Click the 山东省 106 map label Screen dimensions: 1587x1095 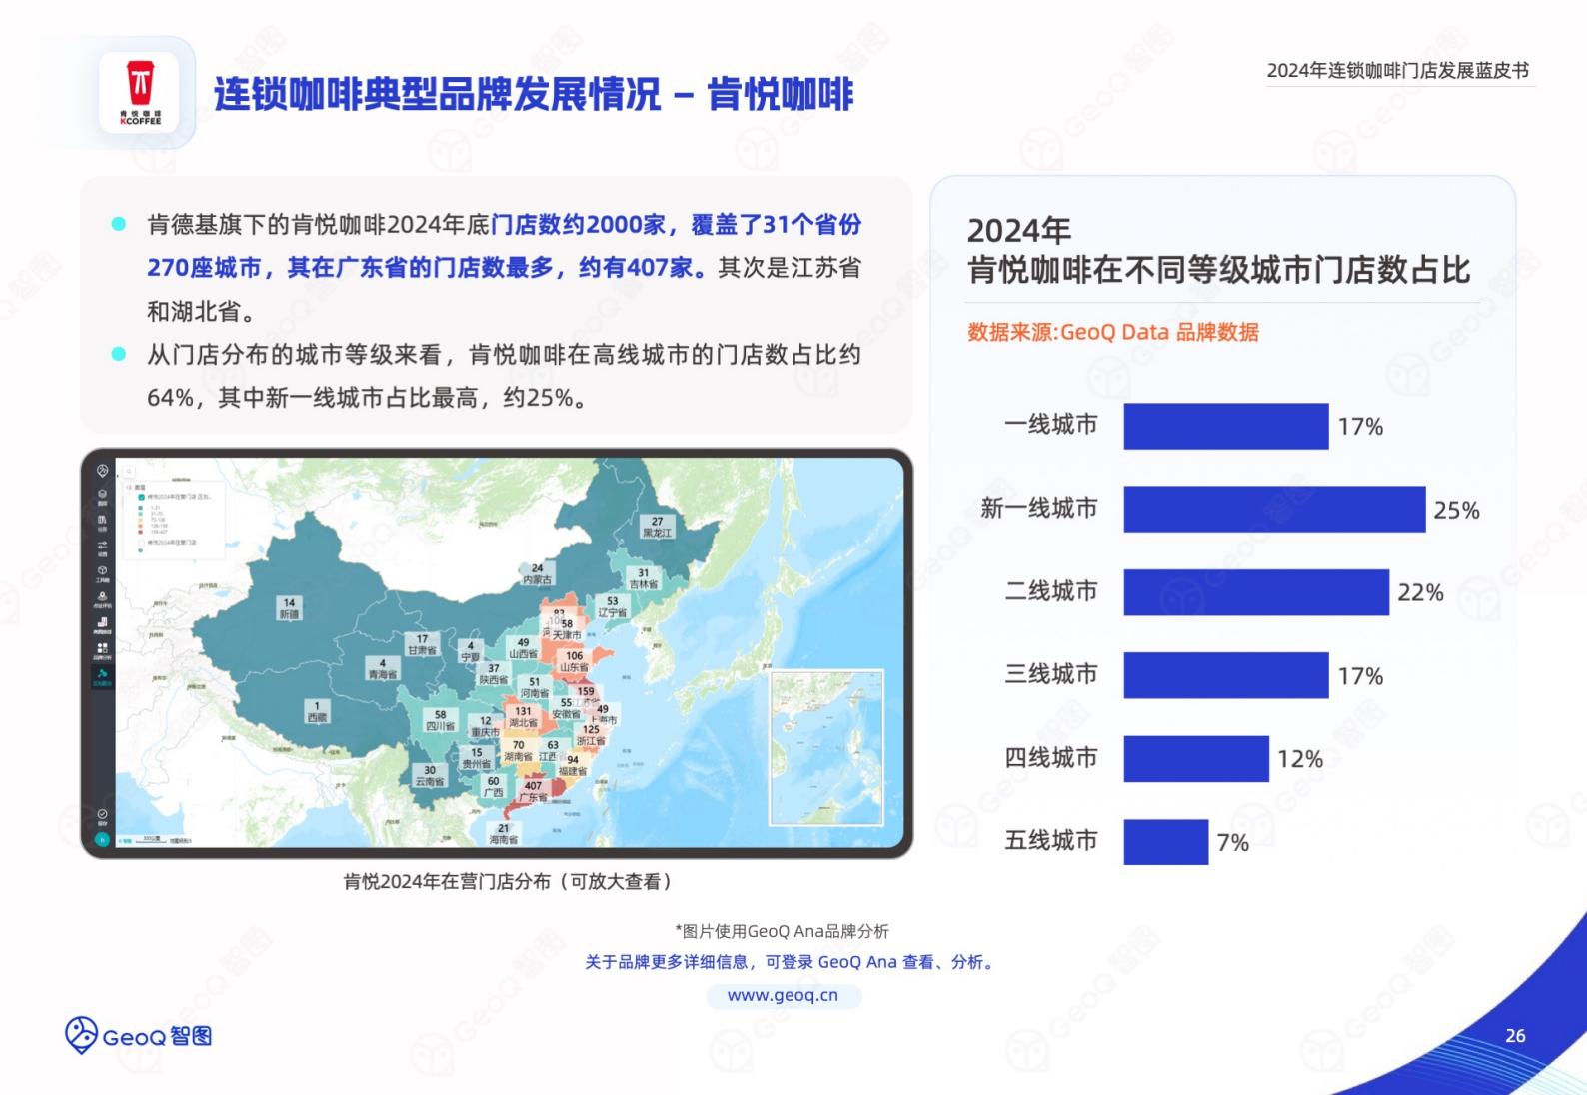click(x=574, y=661)
